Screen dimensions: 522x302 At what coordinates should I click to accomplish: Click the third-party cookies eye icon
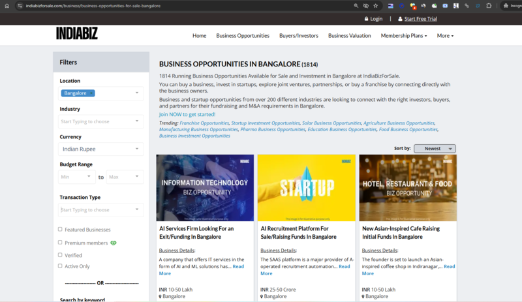tap(365, 5)
